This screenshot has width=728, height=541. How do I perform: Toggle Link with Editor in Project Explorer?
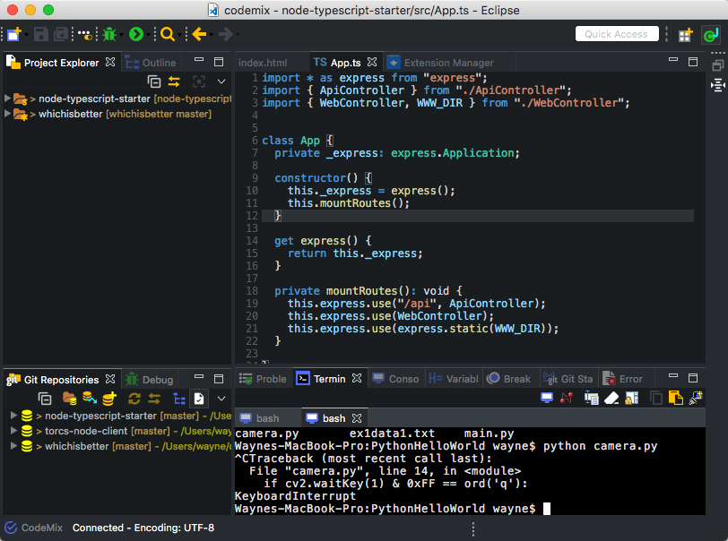(175, 82)
